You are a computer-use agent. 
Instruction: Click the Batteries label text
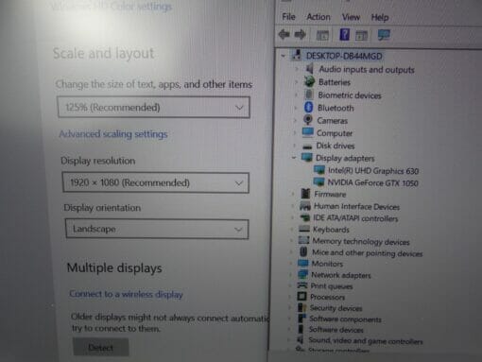click(x=335, y=82)
